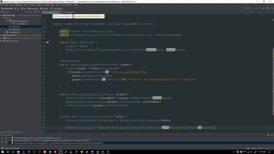Click the run-with-coverage icon
274x154 pixels.
pyautogui.click(x=260, y=9)
